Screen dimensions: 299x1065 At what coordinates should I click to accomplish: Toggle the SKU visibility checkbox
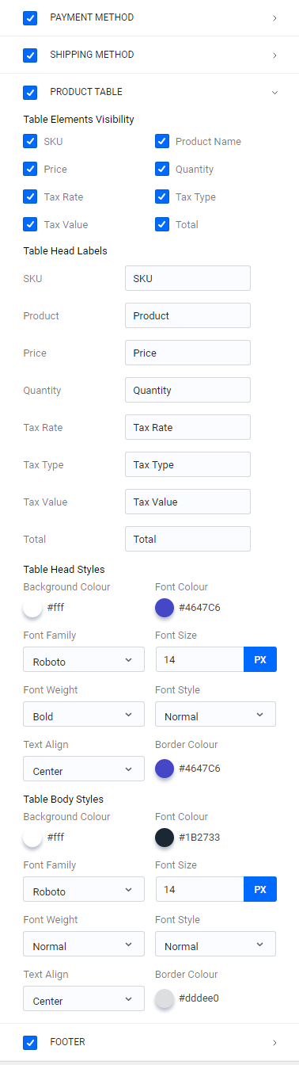[x=31, y=142]
